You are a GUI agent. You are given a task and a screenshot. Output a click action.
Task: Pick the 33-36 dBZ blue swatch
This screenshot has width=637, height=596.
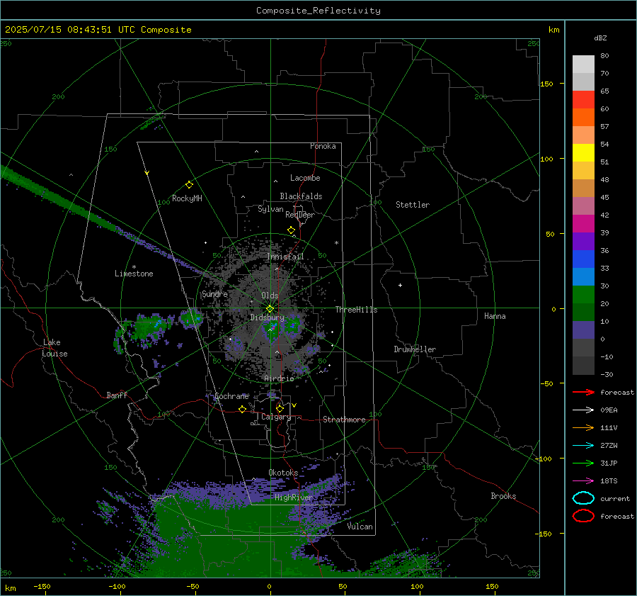point(583,259)
